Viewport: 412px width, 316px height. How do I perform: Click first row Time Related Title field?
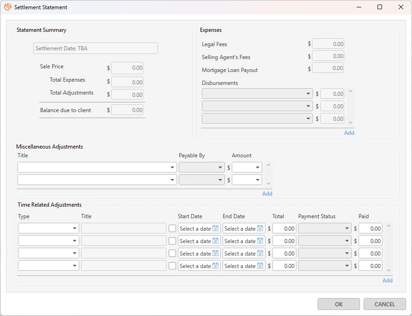point(124,228)
